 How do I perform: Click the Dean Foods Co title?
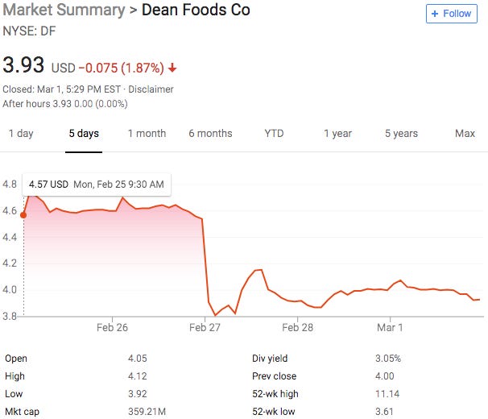coord(196,10)
